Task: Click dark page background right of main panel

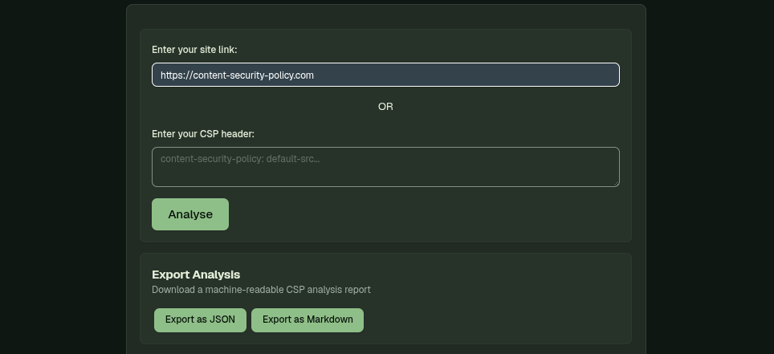Action: (710, 177)
